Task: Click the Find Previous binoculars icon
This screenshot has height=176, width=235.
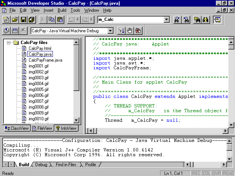Action: tap(186, 19)
